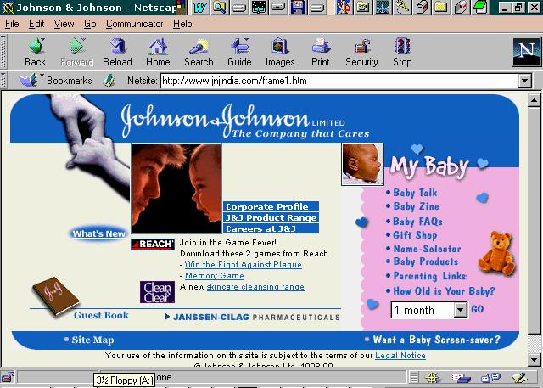Open the View menu
This screenshot has width=543, height=388.
[64, 24]
